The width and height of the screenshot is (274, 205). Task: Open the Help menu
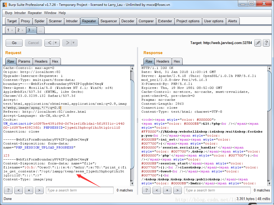click(62, 13)
